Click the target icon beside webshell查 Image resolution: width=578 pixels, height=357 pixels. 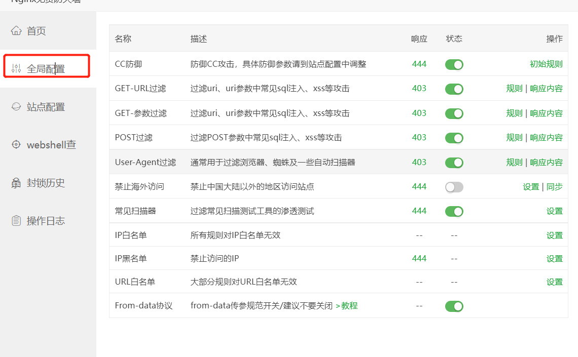[x=16, y=144]
